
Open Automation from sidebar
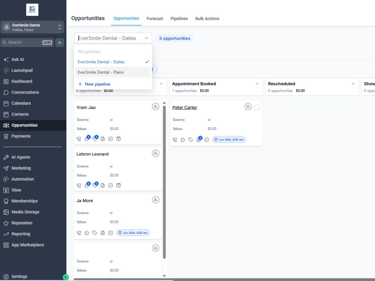coord(22,179)
